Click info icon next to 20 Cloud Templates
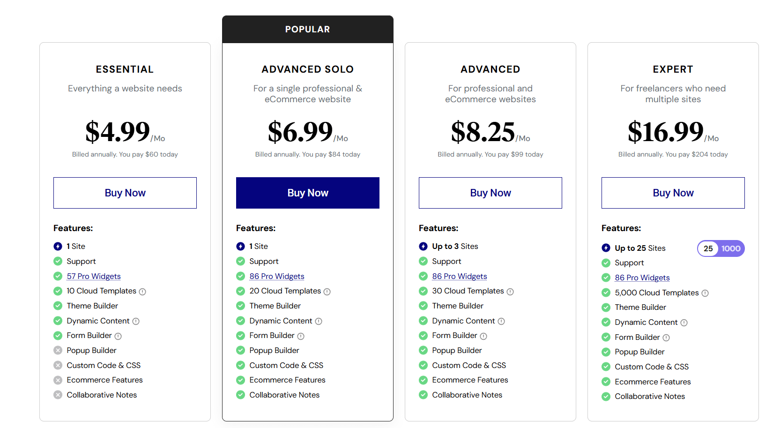This screenshot has height=428, width=773. click(x=327, y=292)
